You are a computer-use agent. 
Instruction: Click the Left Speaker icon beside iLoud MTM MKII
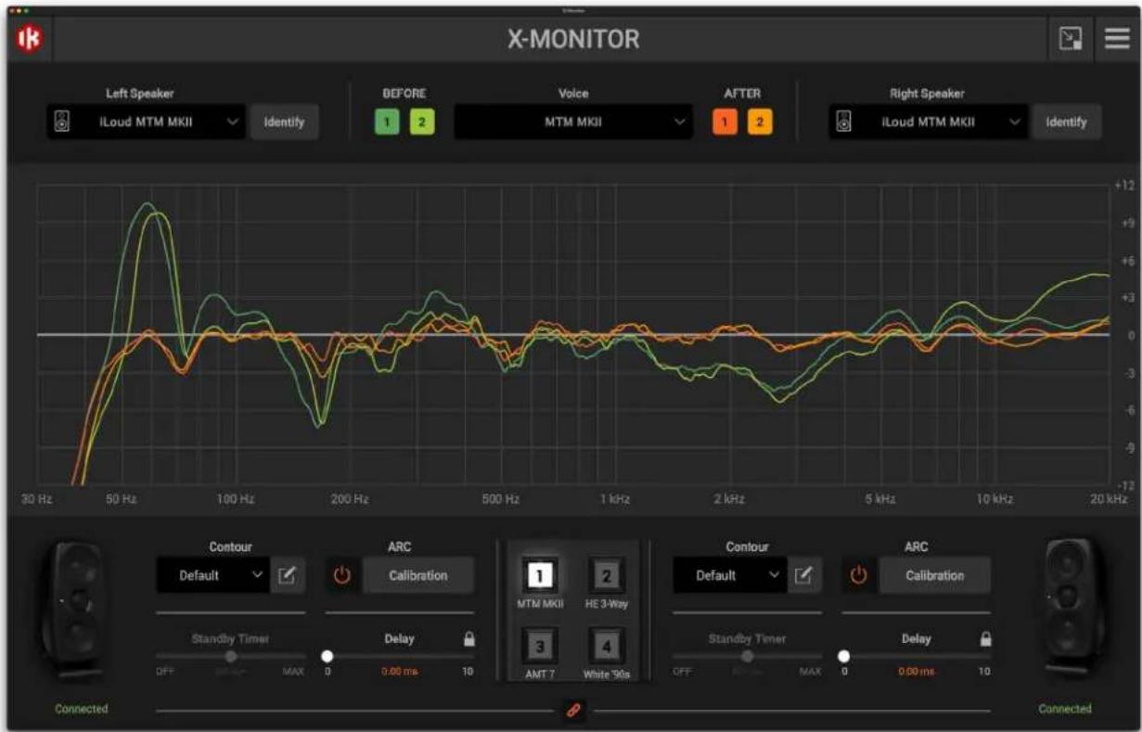(x=62, y=122)
